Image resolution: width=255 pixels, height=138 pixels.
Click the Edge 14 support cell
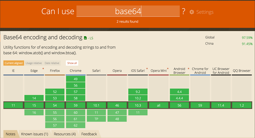pyautogui.click(x=34, y=98)
